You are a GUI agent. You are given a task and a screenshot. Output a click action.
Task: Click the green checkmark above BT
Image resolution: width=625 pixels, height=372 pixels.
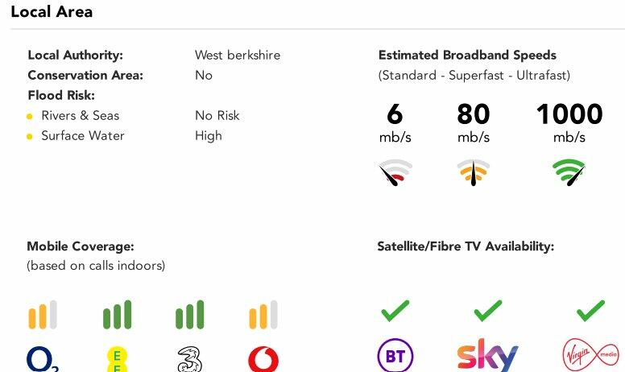395,310
